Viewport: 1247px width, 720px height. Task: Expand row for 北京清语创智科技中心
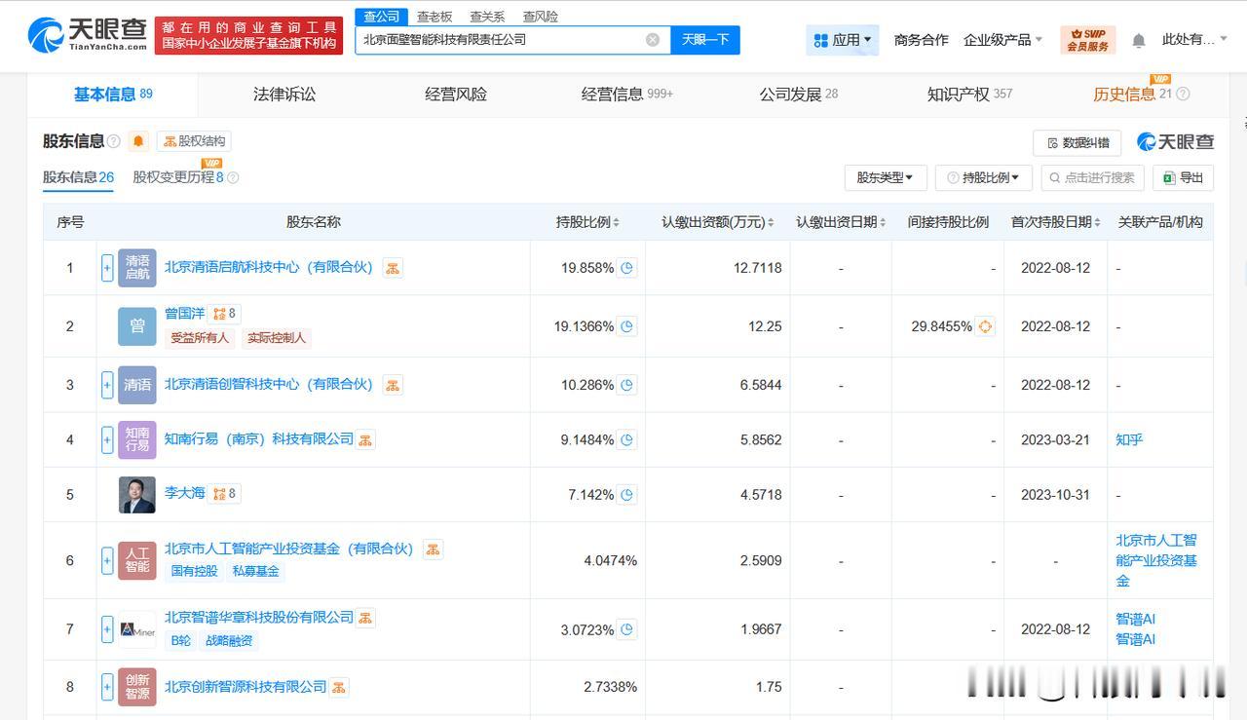(x=107, y=385)
